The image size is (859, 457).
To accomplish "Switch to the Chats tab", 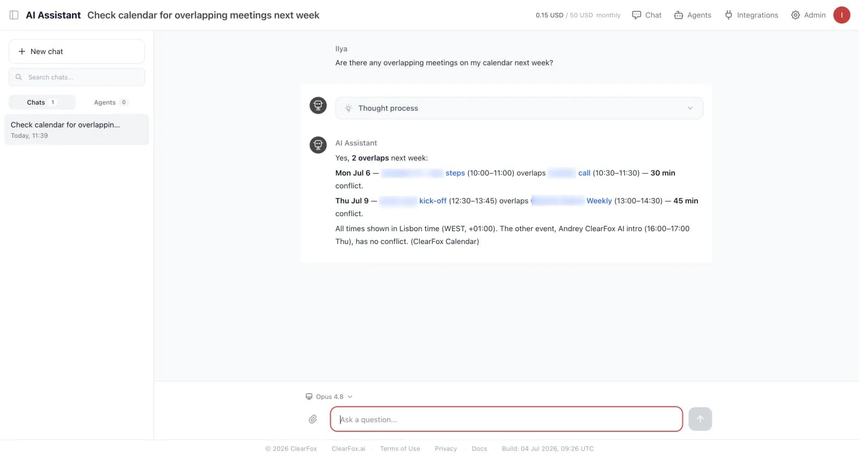I will point(42,102).
